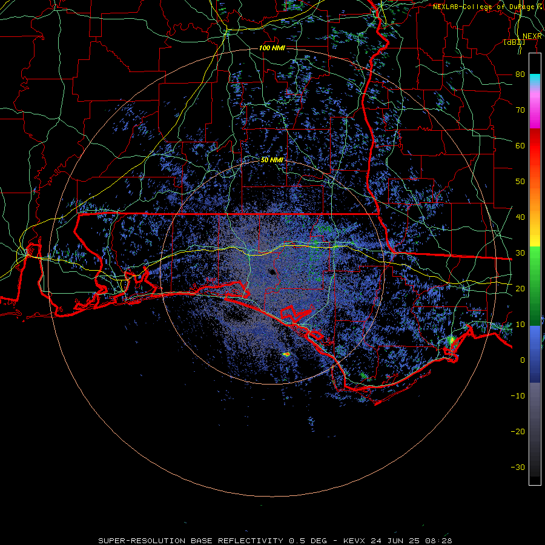The height and width of the screenshot is (545, 545).
Task: Click the KEVX radar site black center spot
Action: [x=272, y=272]
